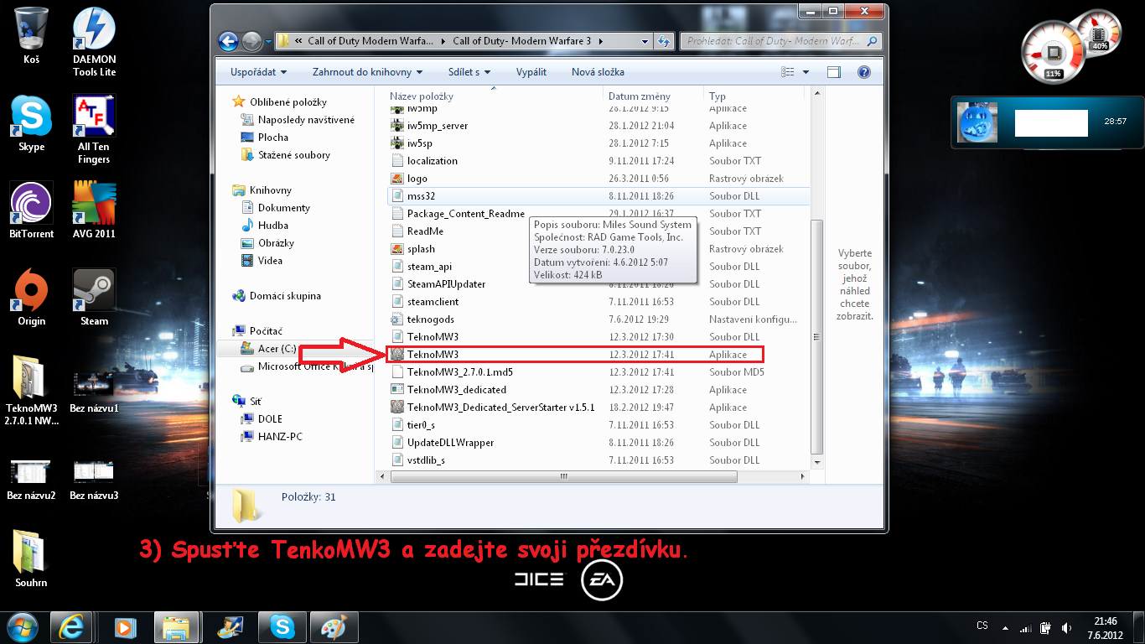Image resolution: width=1145 pixels, height=644 pixels.
Task: Open the address bar history dropdown
Action: click(x=645, y=41)
